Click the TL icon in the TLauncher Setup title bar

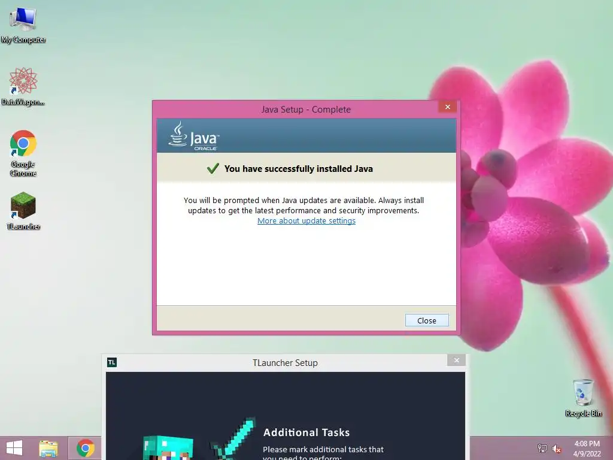(112, 362)
